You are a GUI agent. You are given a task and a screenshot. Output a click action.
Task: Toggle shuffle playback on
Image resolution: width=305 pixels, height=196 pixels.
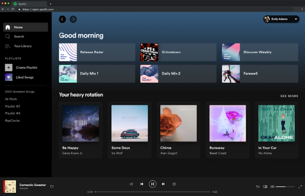pos(131,184)
